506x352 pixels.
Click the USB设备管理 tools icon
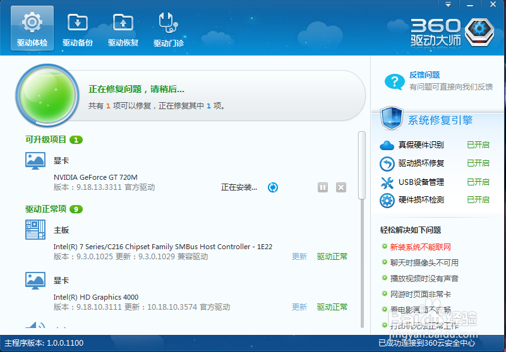(x=387, y=183)
